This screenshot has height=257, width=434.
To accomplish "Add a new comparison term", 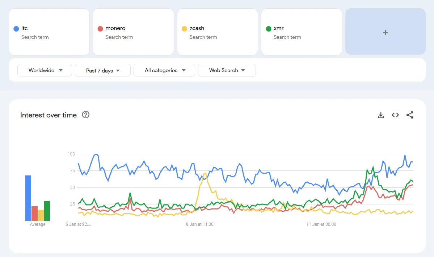I will 385,32.
